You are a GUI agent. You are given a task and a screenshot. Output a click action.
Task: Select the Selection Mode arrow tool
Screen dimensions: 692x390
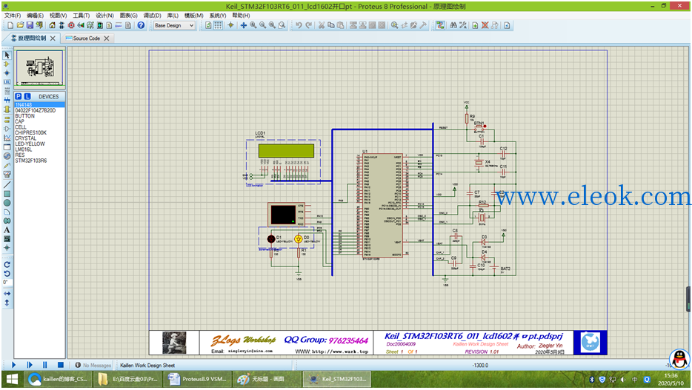(7, 55)
